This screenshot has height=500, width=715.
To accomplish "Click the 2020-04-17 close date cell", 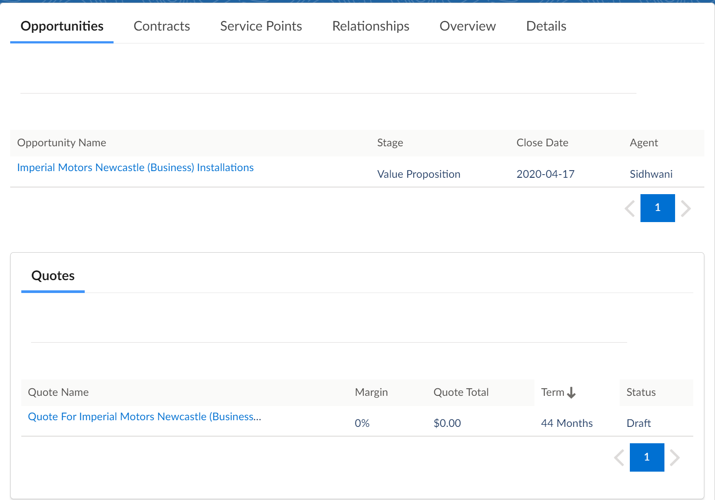I will (545, 174).
